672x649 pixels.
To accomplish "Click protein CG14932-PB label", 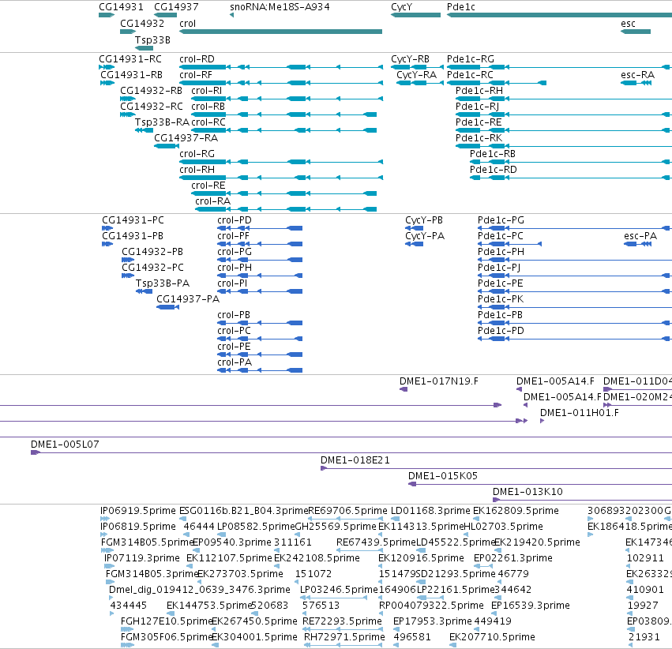I will point(152,251).
